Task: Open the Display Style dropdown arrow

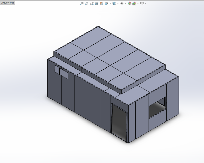Action: pyautogui.click(x=118, y=4)
